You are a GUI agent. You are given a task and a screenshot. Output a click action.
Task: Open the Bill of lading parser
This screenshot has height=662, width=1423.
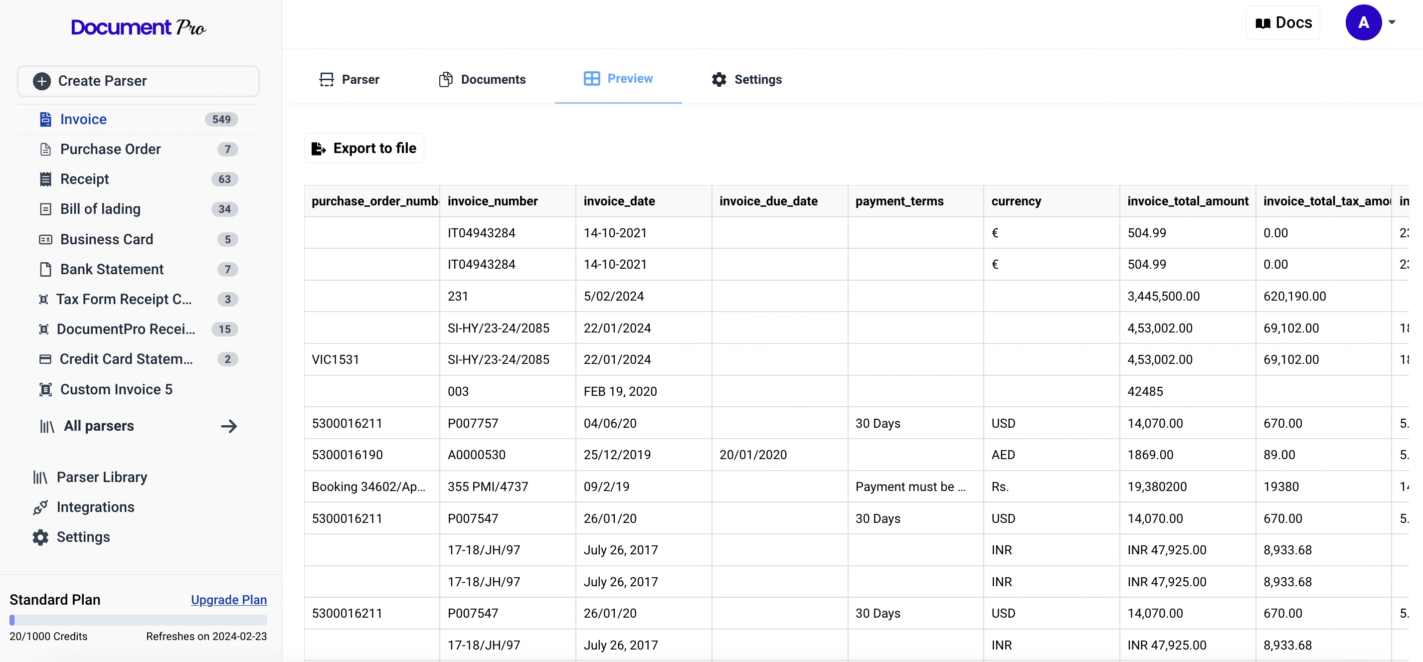click(x=138, y=209)
